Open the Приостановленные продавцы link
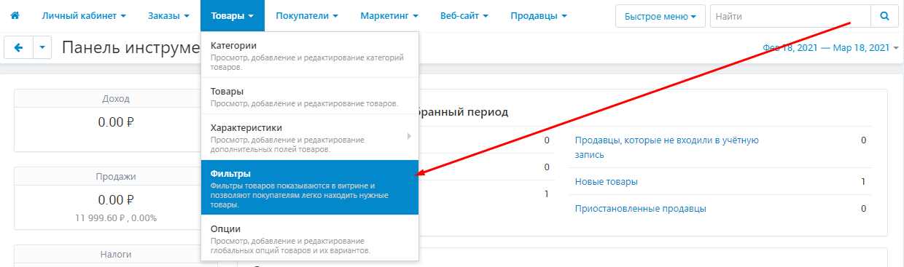Screen dimensions: 904x267 640,208
